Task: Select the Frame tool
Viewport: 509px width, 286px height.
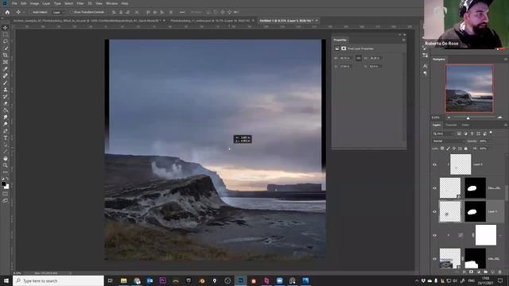Action: 6,62
